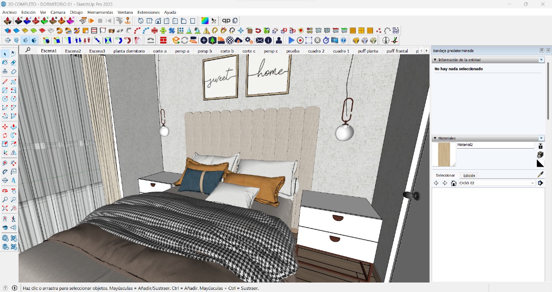Click the materials Home (in model) icon

click(454, 183)
